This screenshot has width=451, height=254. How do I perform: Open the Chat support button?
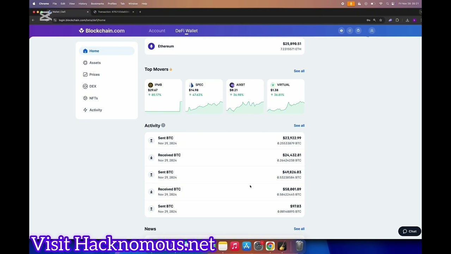point(409,231)
